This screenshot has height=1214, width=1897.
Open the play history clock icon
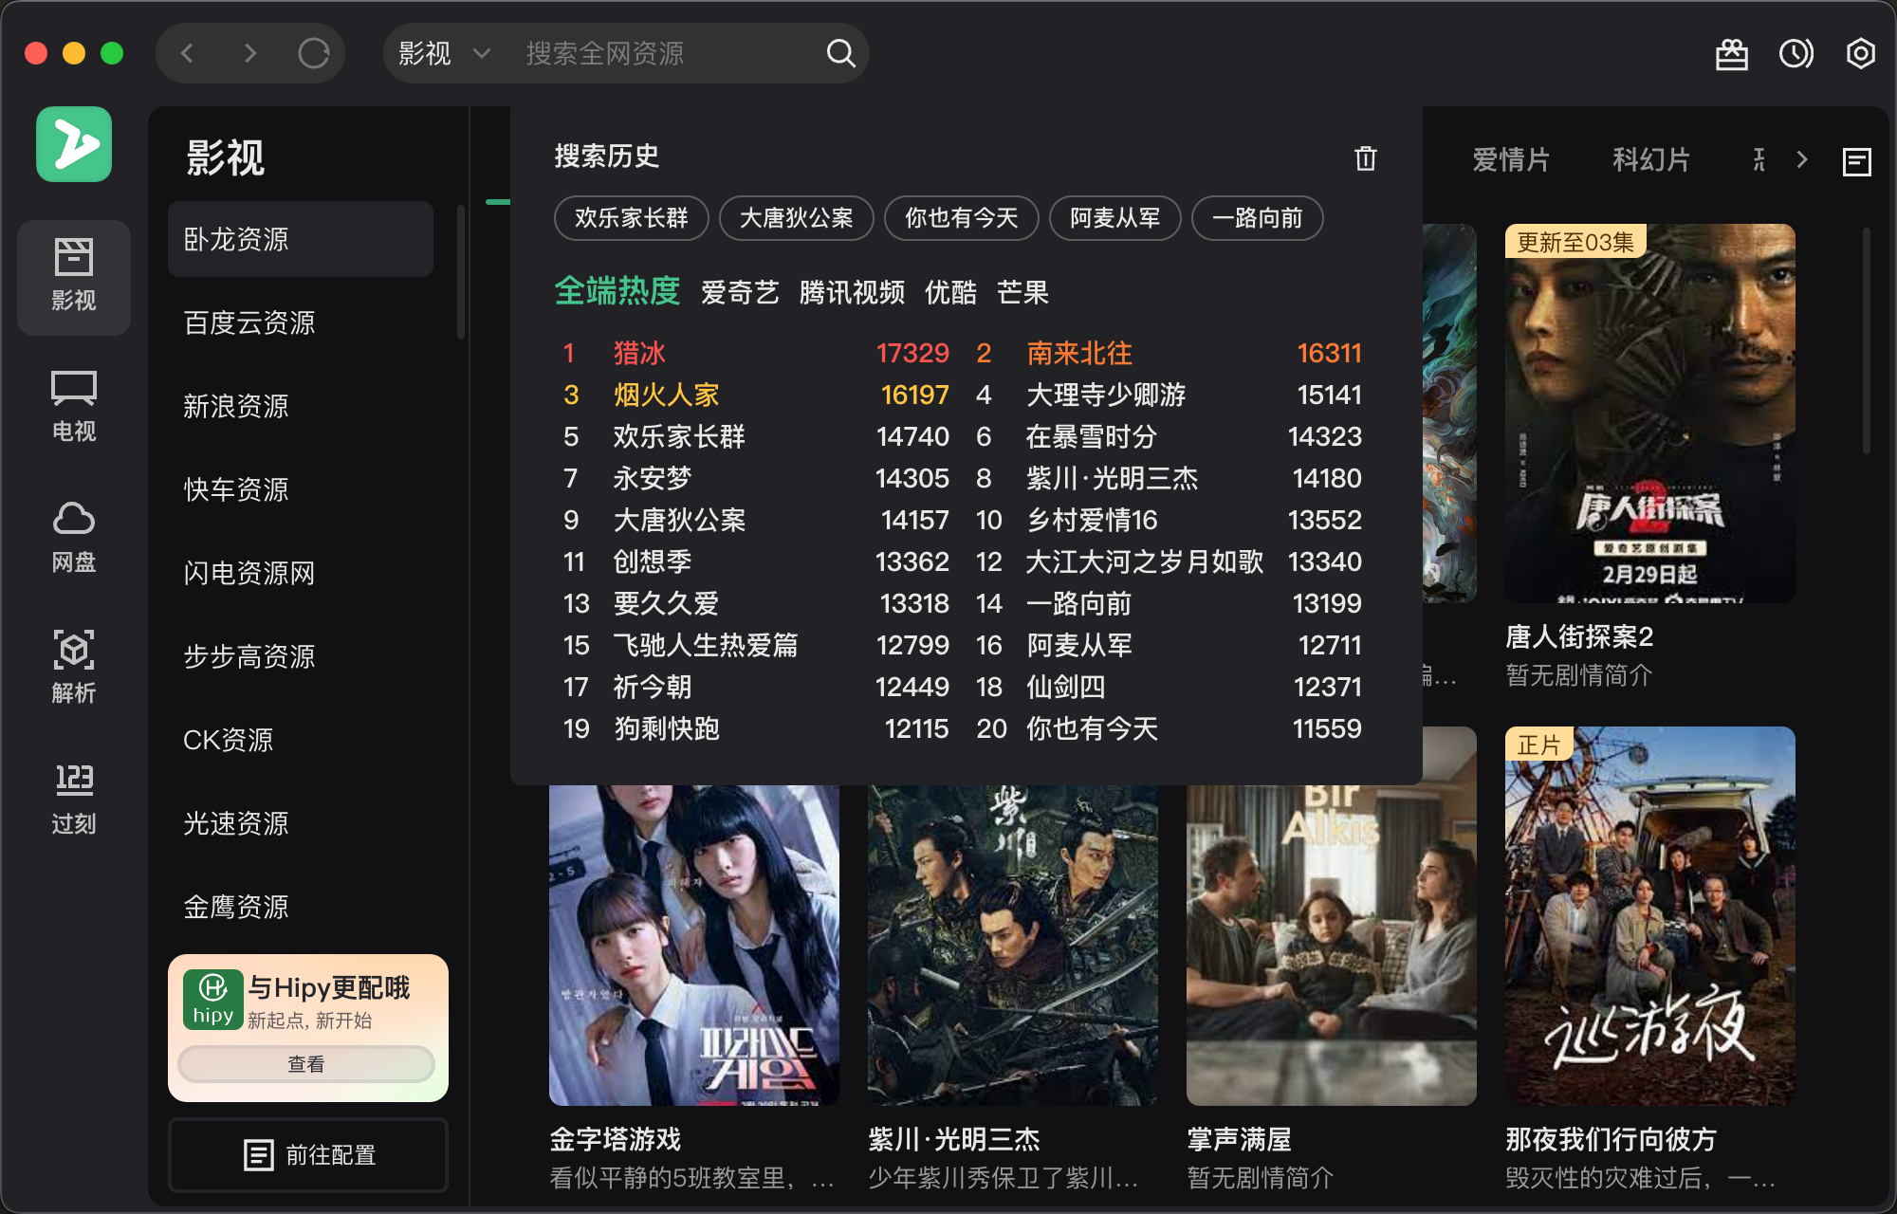[x=1796, y=53]
